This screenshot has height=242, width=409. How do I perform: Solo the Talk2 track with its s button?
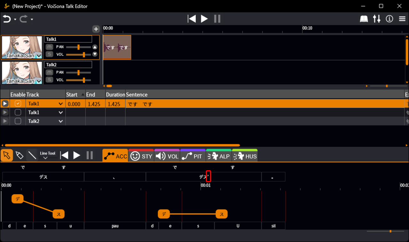click(x=49, y=80)
